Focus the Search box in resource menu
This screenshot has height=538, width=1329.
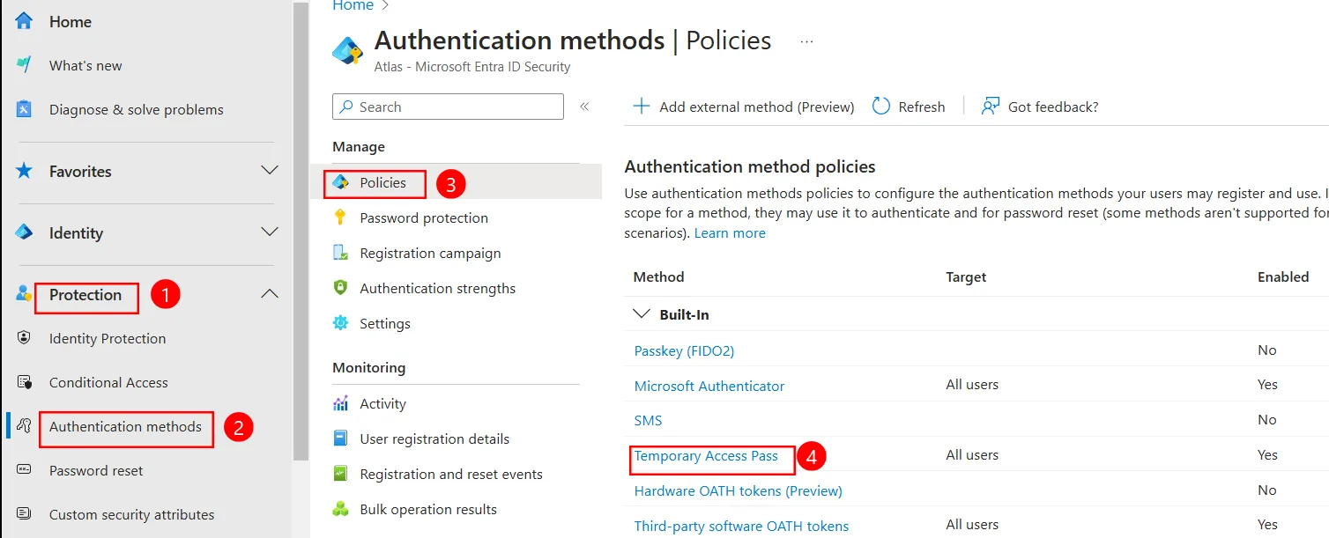click(x=448, y=107)
